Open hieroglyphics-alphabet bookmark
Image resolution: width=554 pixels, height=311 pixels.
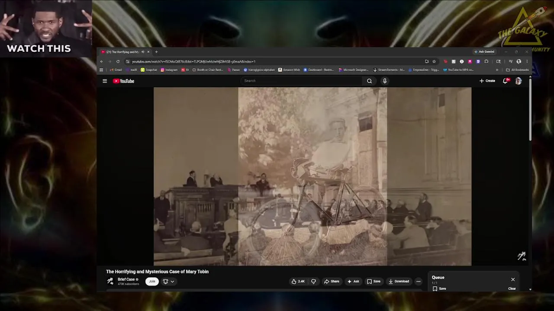click(x=259, y=70)
